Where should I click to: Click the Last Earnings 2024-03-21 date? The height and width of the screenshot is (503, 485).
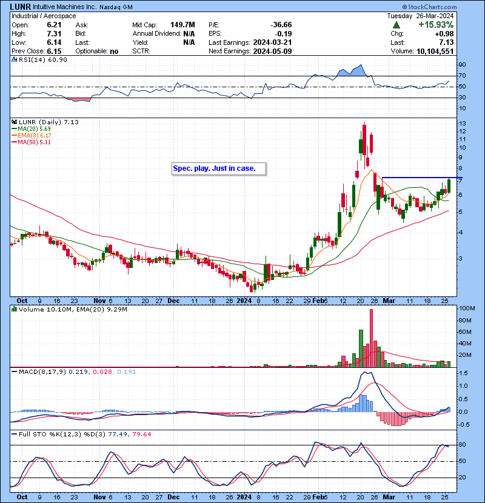point(272,42)
